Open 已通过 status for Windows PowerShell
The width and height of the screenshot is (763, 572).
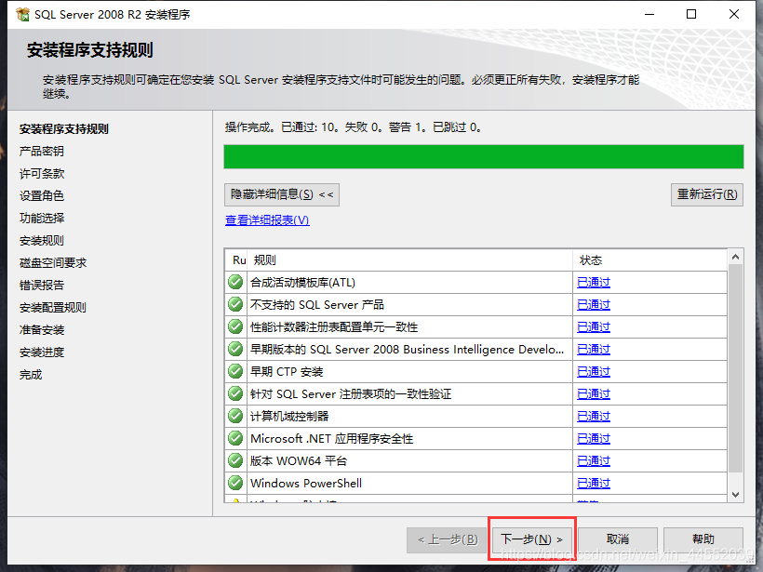593,484
